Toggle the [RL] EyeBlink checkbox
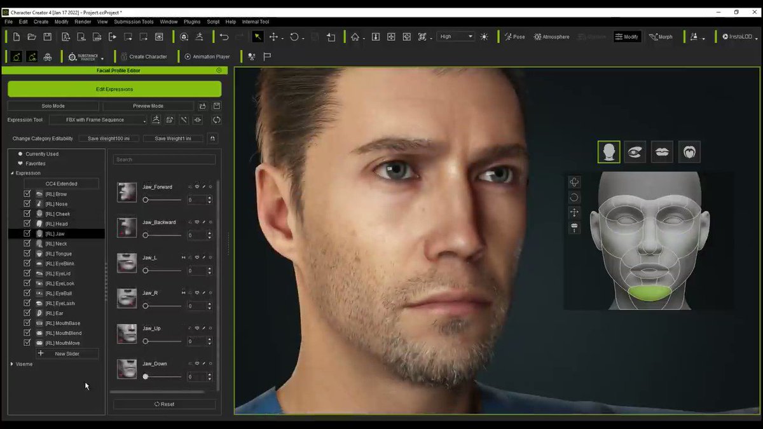 click(x=27, y=263)
